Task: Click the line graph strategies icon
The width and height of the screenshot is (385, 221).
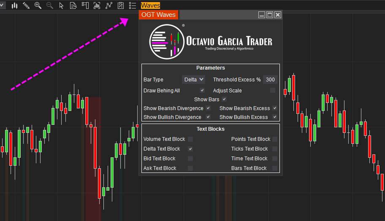Action: click(x=109, y=5)
